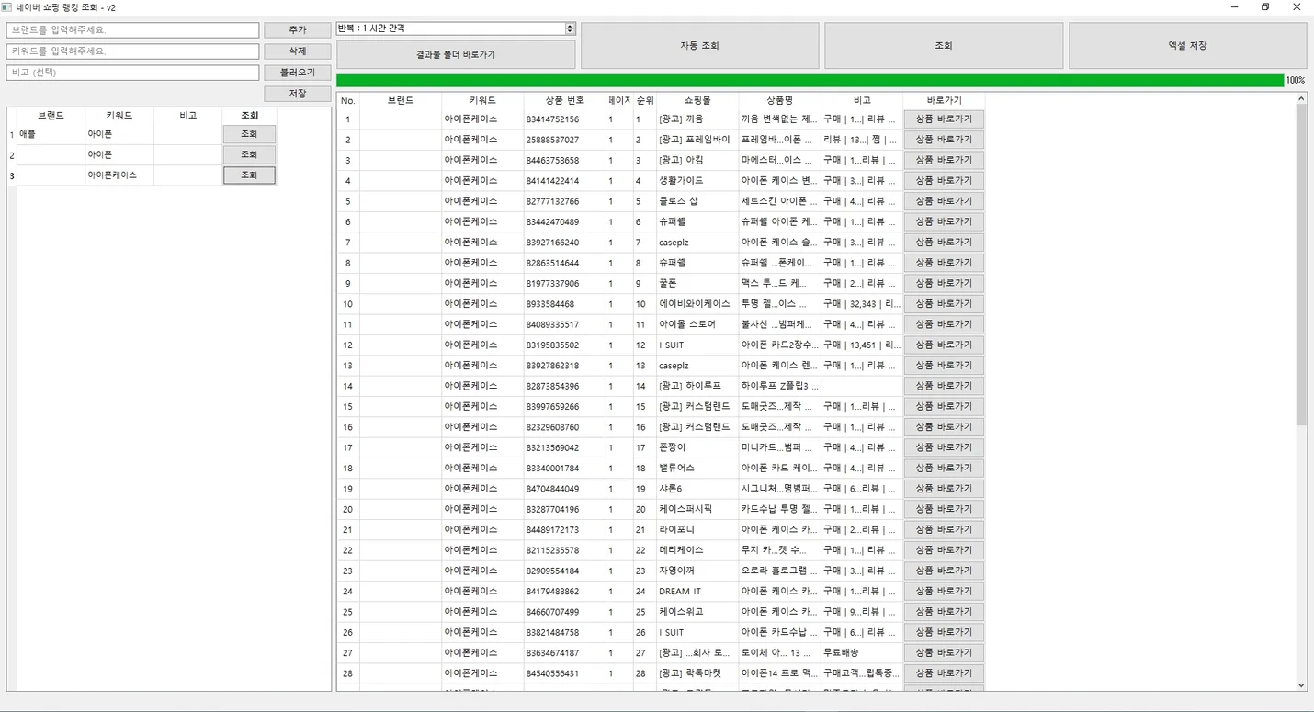The height and width of the screenshot is (712, 1314).
Task: Select product number 25888537027
Action: click(564, 140)
